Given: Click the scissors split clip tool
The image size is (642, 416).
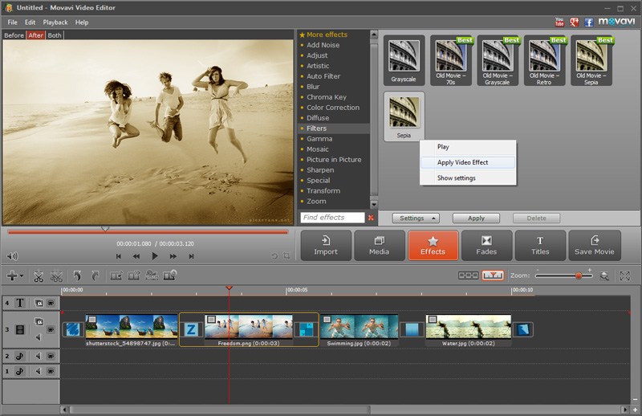Looking at the screenshot, I should [x=38, y=275].
